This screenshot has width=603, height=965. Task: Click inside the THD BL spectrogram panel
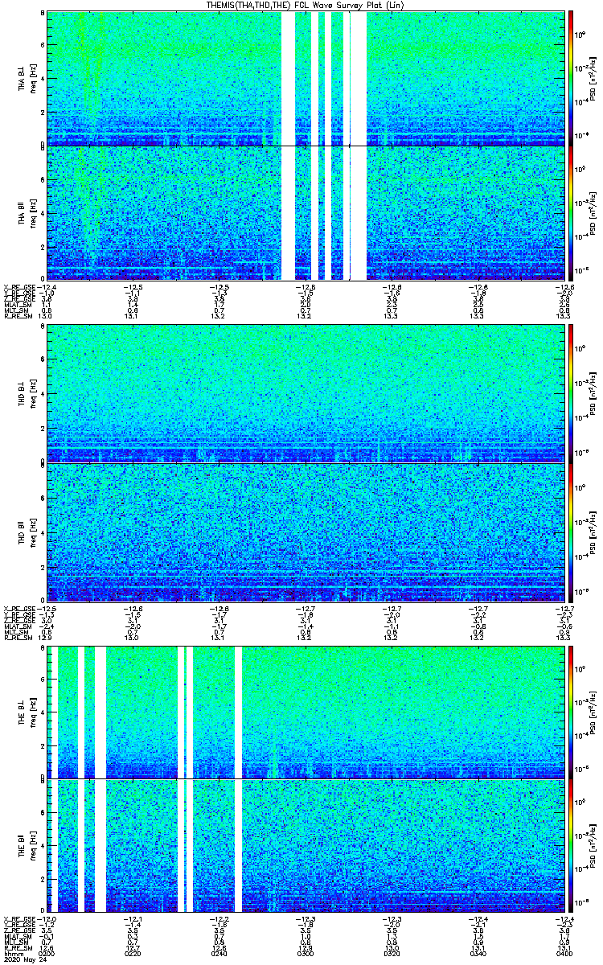point(304,392)
